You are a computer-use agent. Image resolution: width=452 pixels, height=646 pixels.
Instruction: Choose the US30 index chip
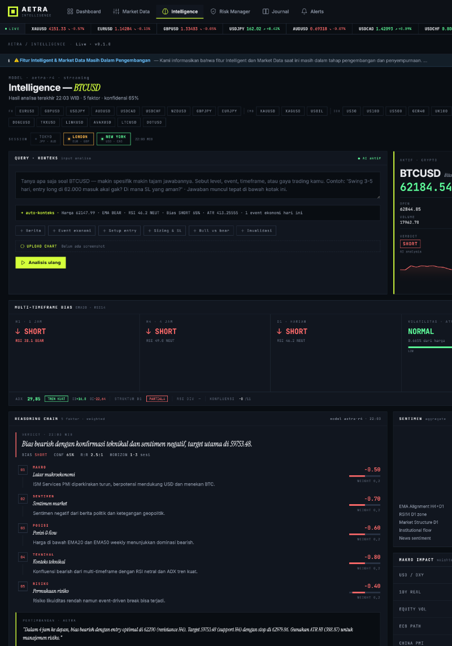[x=351, y=111]
